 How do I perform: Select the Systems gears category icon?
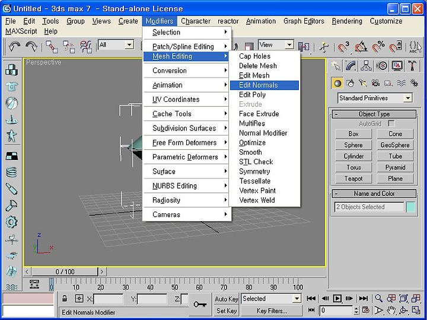pos(414,83)
